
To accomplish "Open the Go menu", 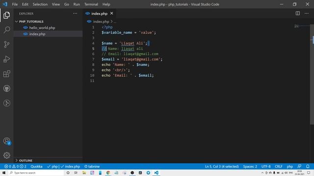I will [x=67, y=4].
